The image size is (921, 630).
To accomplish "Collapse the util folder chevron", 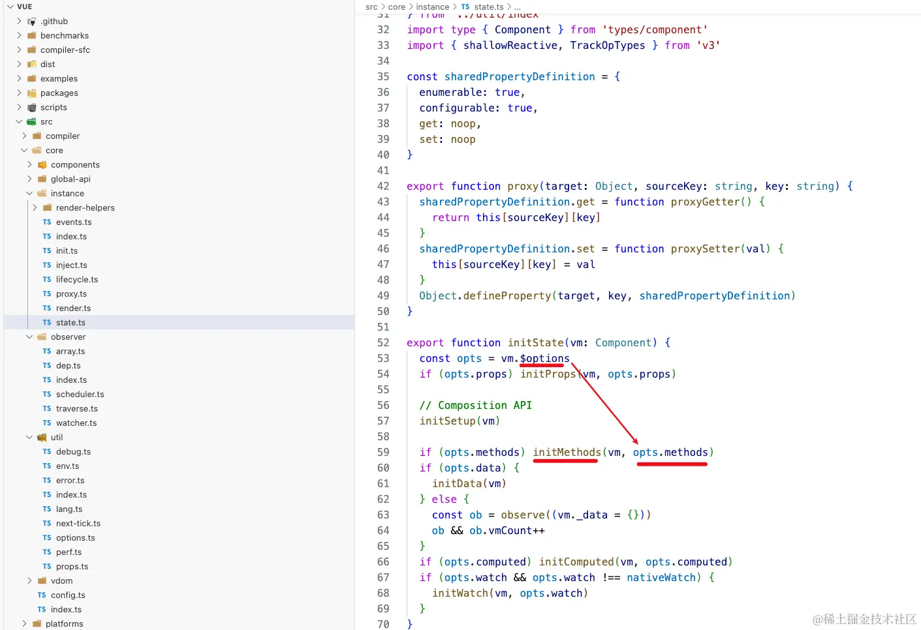I will [29, 438].
